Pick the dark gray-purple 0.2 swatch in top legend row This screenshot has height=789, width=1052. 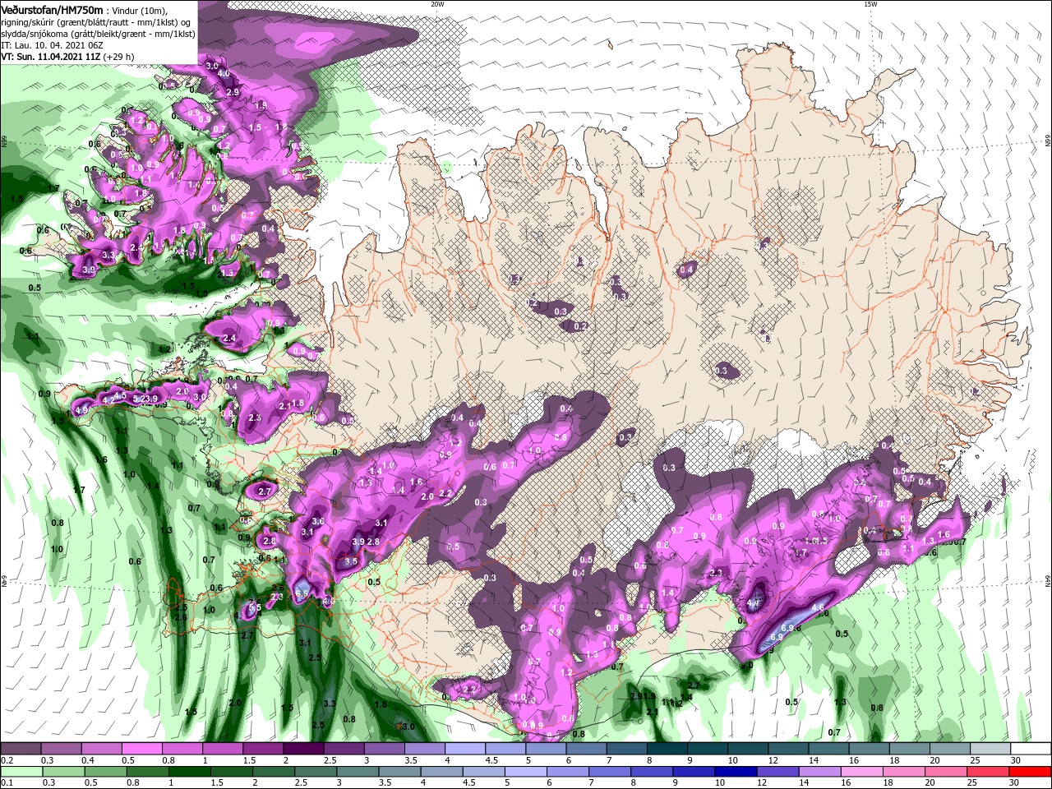point(21,748)
